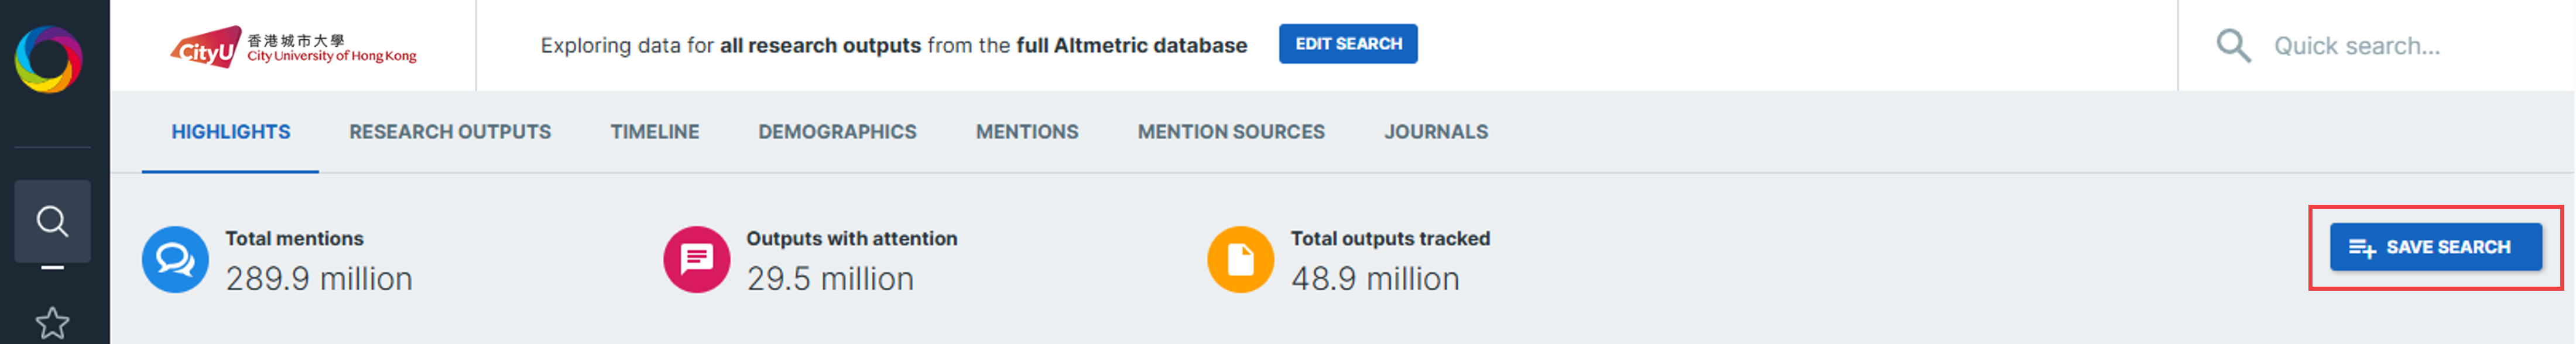Open the City University of Hong Kong logo
Screen dimensions: 2576x344
click(293, 47)
